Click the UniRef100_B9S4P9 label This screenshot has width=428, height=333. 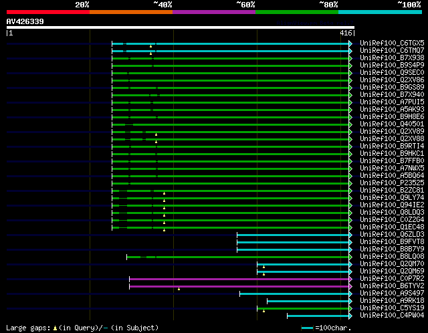tap(392, 66)
